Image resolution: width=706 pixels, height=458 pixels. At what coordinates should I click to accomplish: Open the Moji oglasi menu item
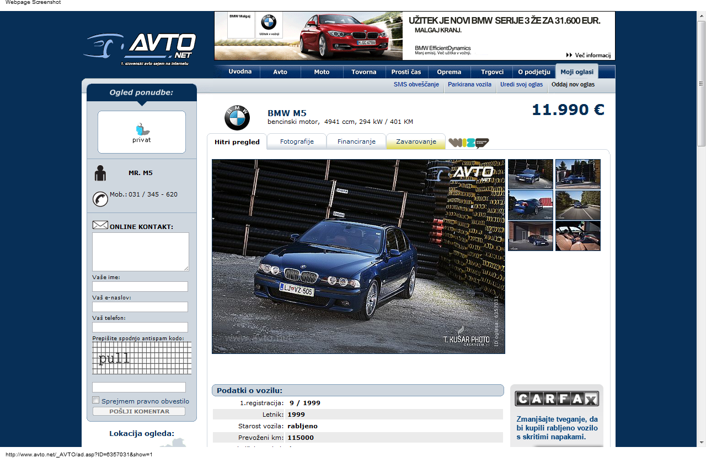tap(577, 72)
